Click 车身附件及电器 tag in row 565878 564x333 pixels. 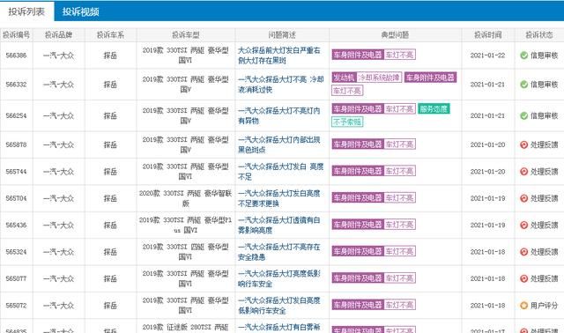click(358, 144)
